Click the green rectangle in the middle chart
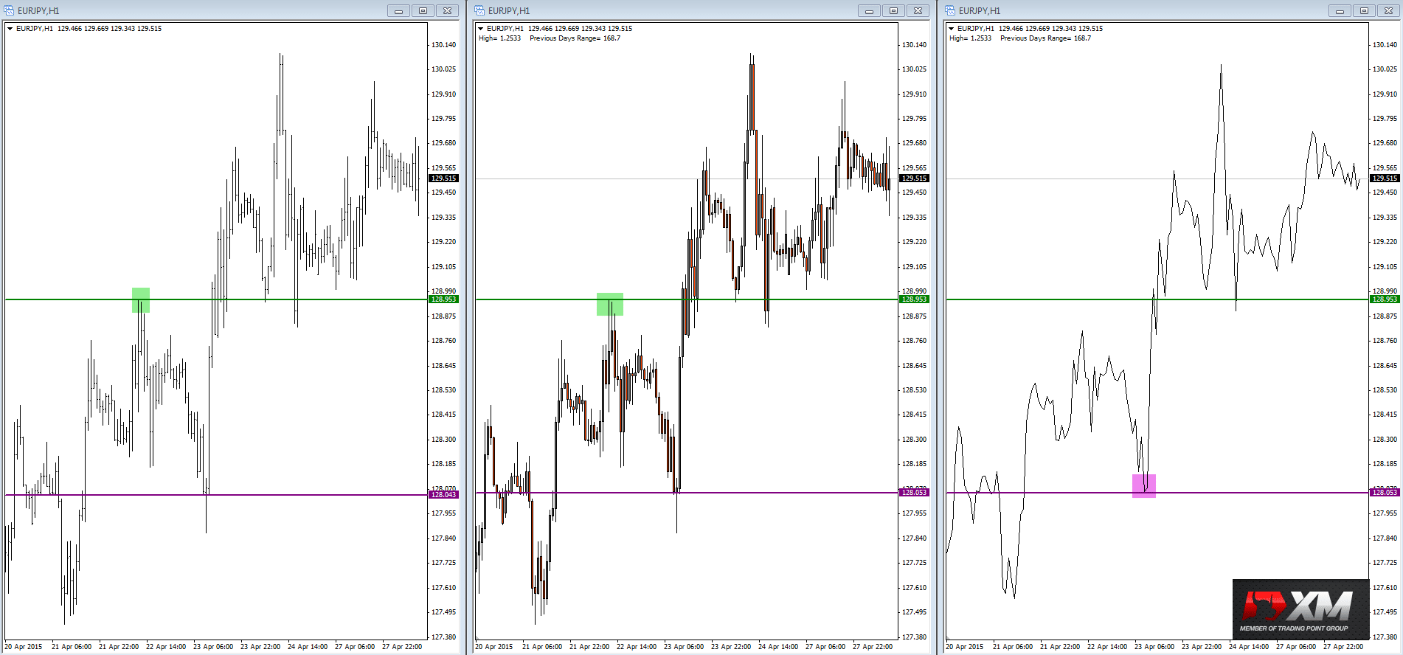1403x655 pixels. (x=610, y=304)
